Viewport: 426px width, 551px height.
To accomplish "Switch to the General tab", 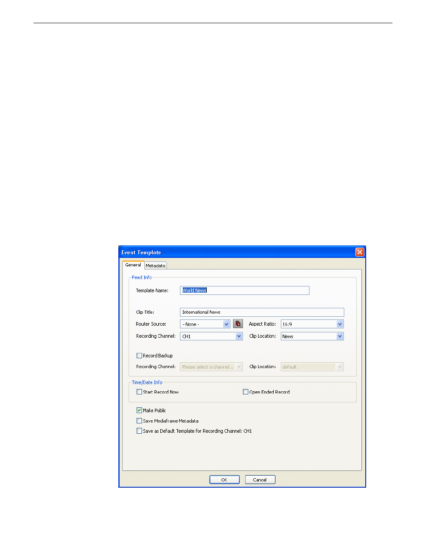I will 133,265.
